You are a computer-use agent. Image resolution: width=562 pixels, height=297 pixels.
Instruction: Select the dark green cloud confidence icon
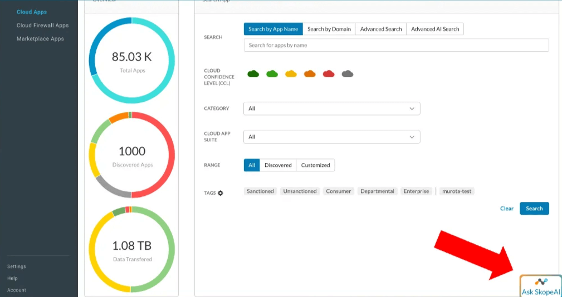pos(253,74)
